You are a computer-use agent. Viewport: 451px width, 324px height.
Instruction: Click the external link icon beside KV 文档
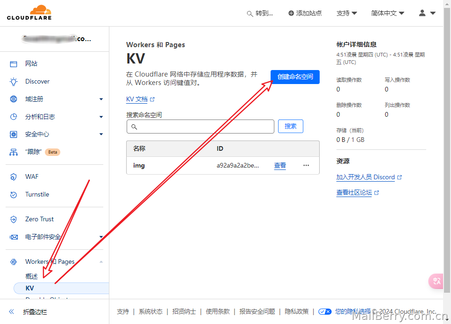point(152,99)
